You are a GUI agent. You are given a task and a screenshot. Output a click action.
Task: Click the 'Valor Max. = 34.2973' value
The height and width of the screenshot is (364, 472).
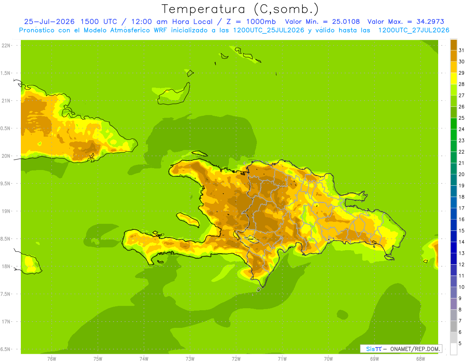point(406,22)
